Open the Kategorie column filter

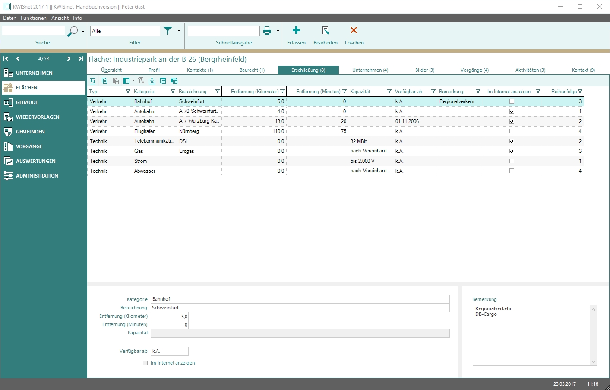(173, 92)
